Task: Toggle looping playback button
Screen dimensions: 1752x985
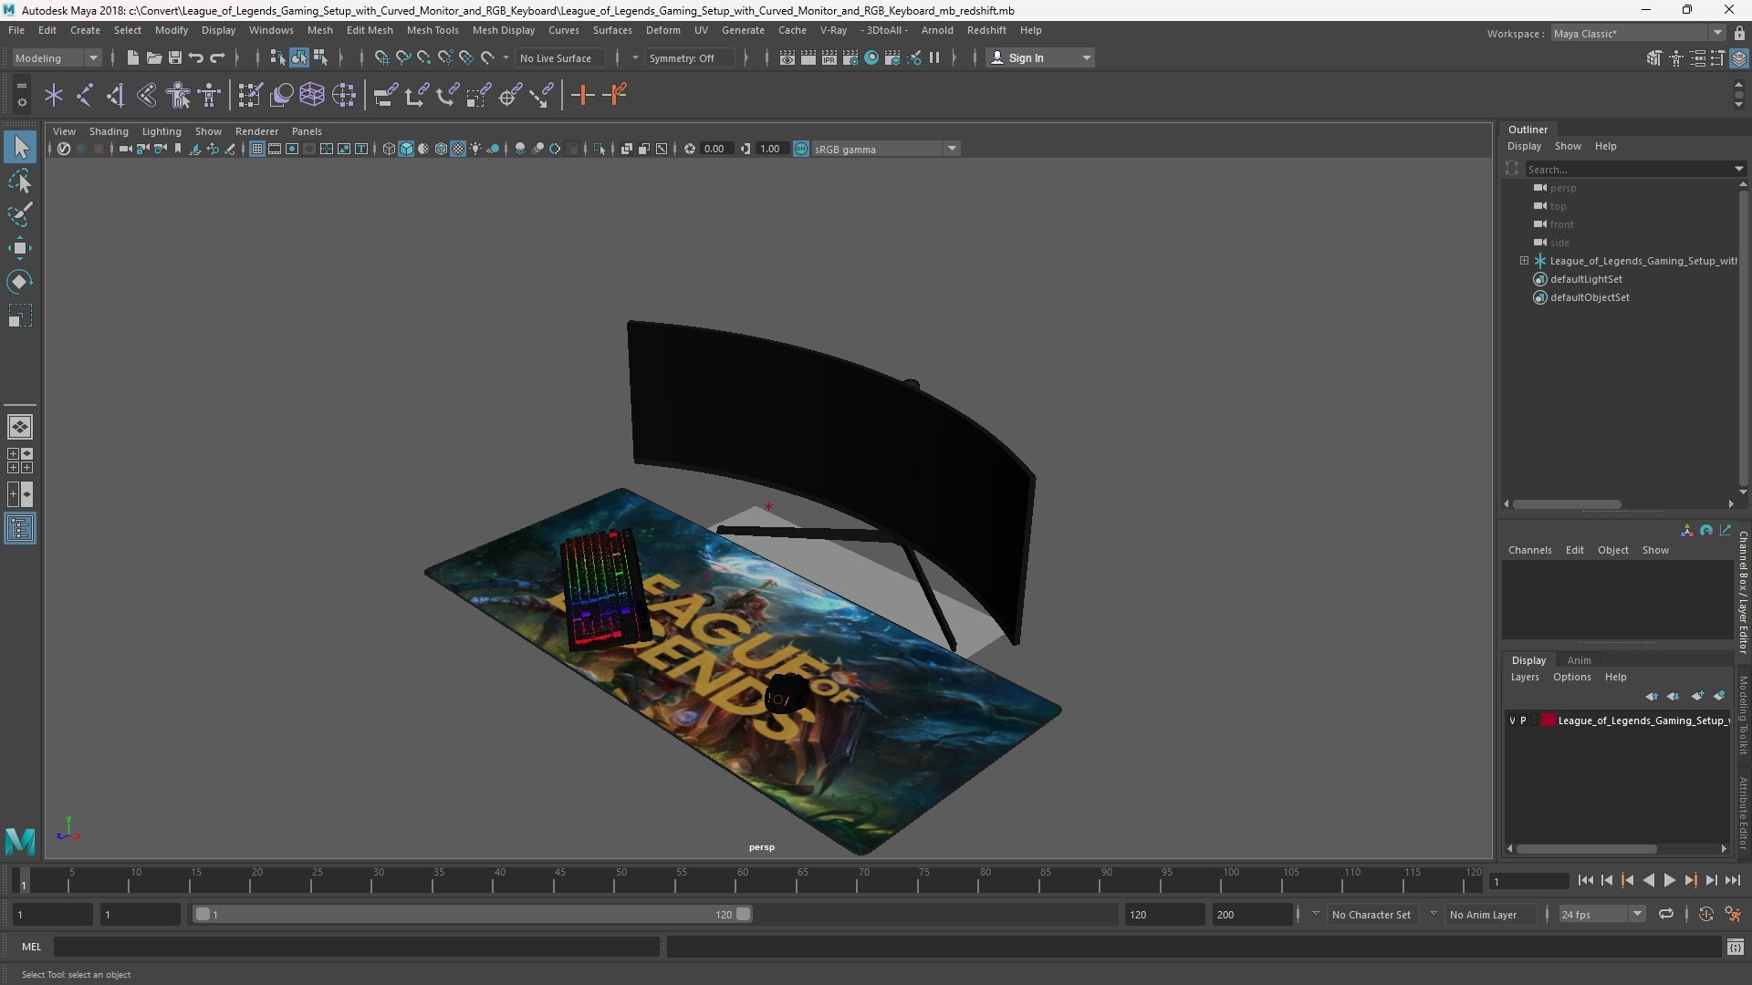Action: (1665, 914)
